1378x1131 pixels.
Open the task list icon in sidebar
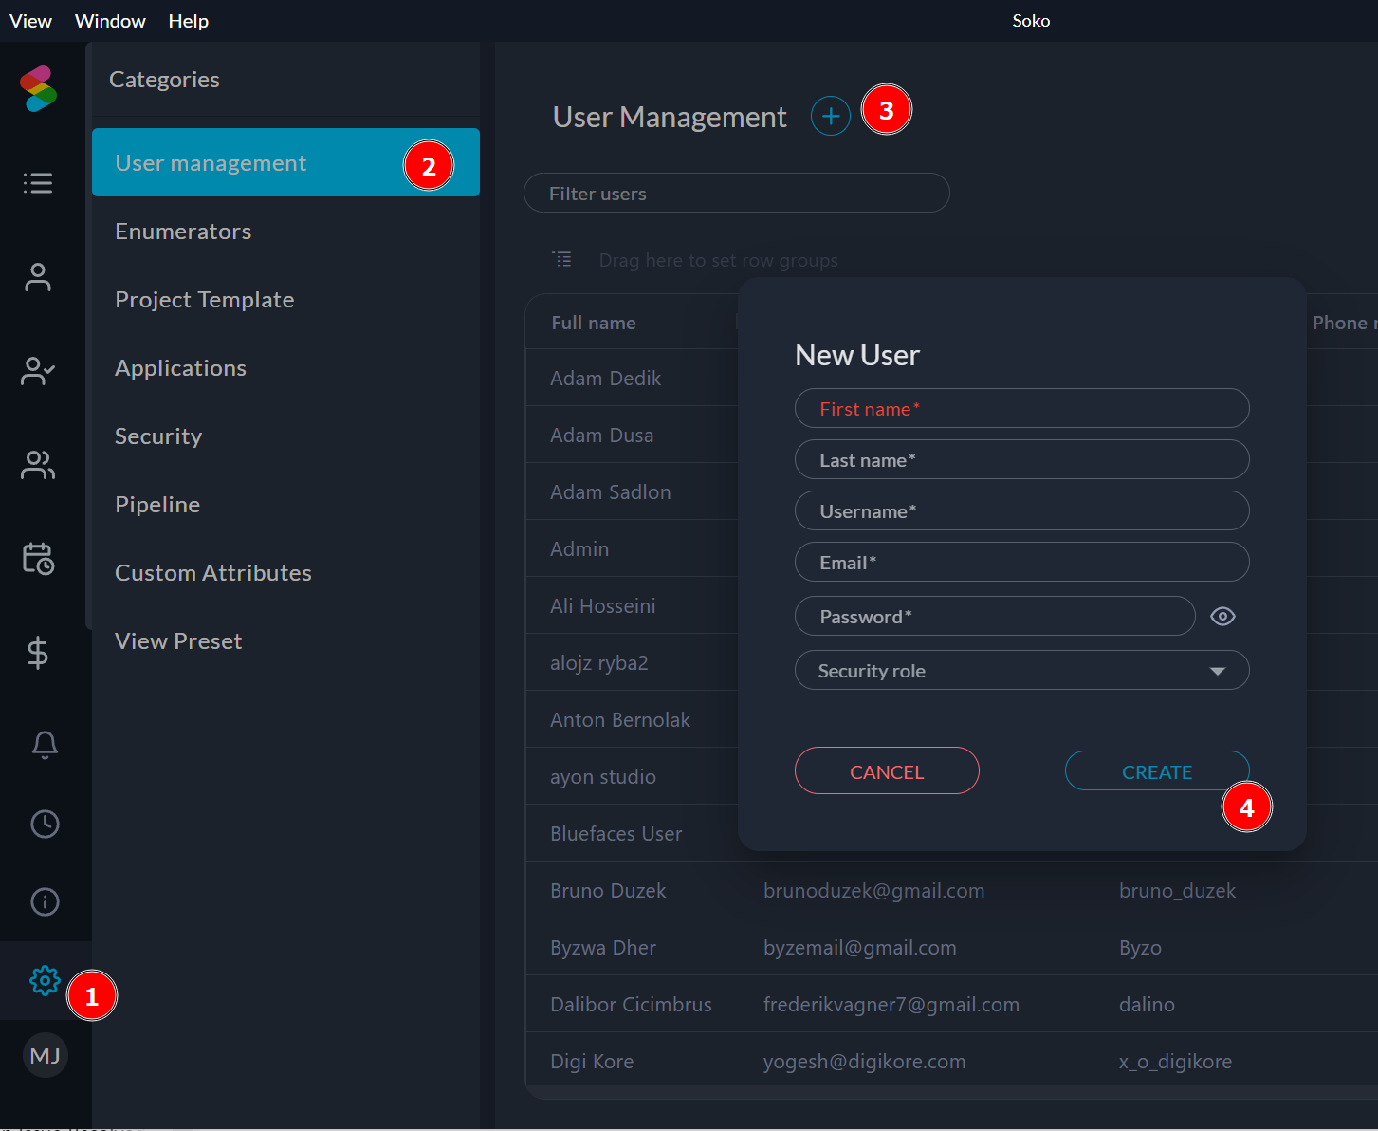38,182
